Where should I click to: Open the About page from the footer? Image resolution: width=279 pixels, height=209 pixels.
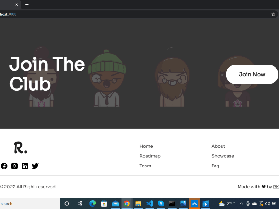(218, 146)
